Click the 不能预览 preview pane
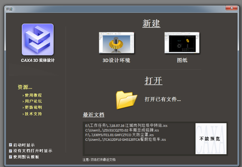The image size is (242, 167). pyautogui.click(x=211, y=139)
